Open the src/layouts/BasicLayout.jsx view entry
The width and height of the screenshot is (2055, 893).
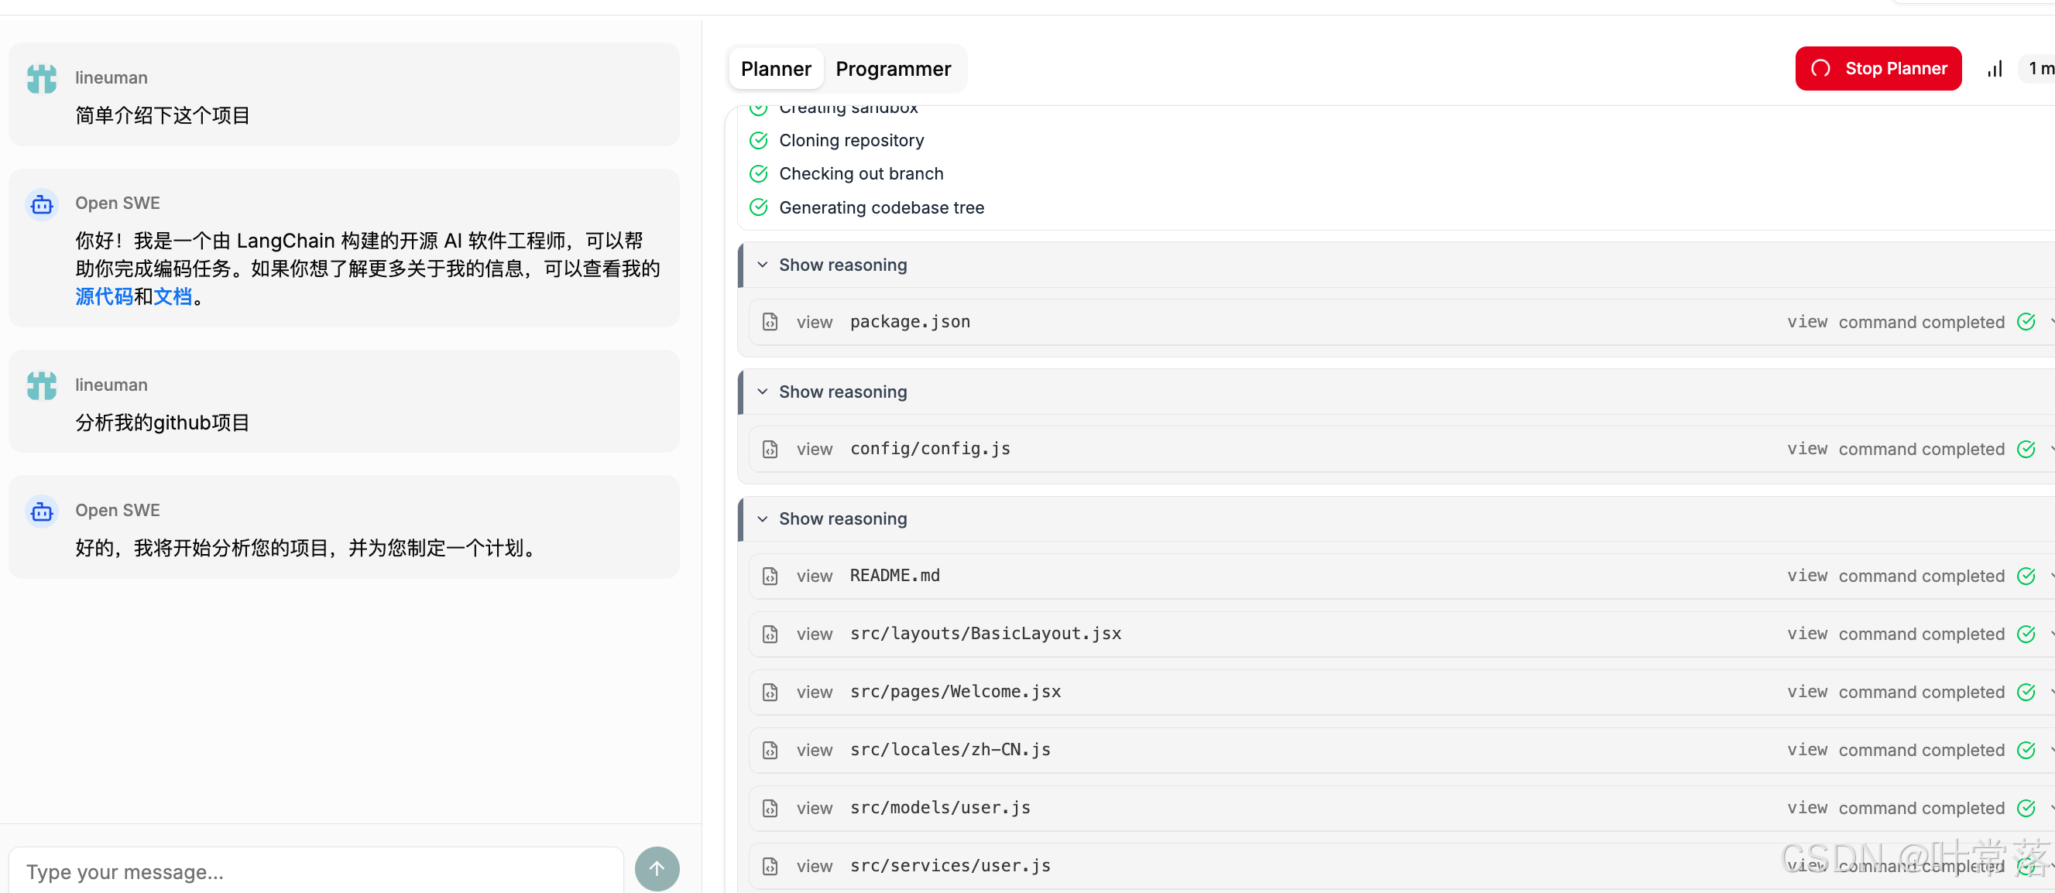[x=984, y=634]
